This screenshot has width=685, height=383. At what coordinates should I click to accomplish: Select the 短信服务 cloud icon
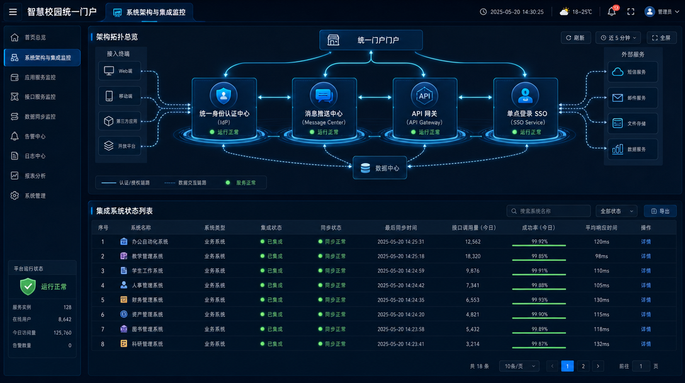click(x=617, y=72)
